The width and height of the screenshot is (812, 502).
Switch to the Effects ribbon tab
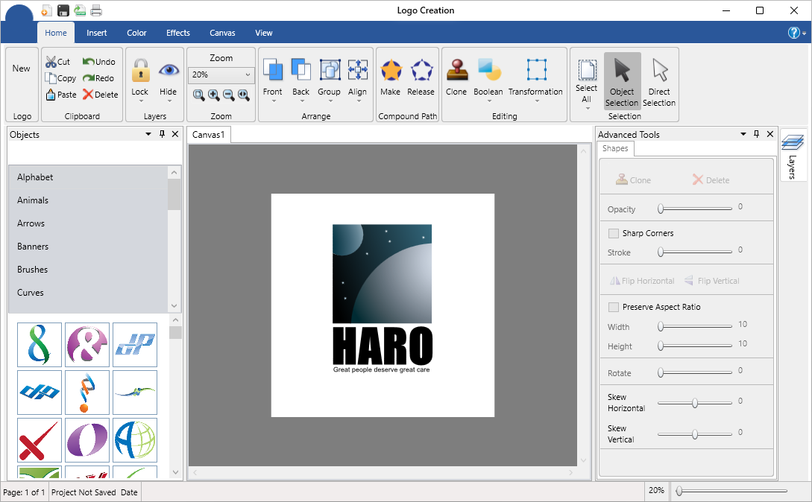pos(178,33)
